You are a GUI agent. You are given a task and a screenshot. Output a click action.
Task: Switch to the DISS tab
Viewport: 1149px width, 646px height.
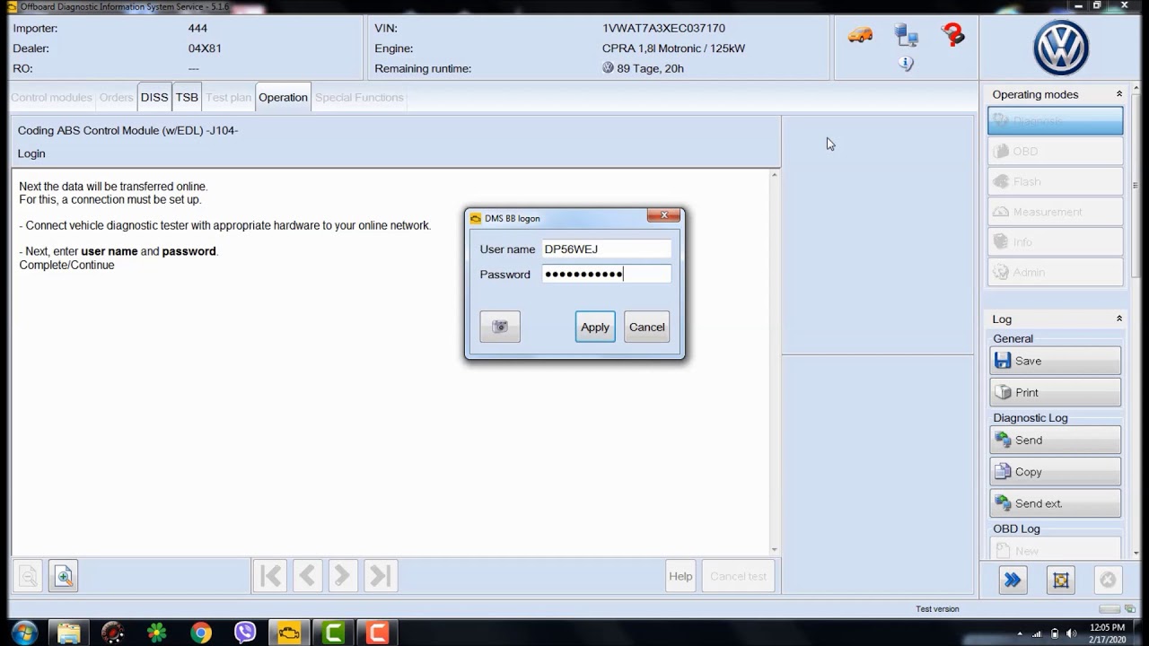coord(154,97)
